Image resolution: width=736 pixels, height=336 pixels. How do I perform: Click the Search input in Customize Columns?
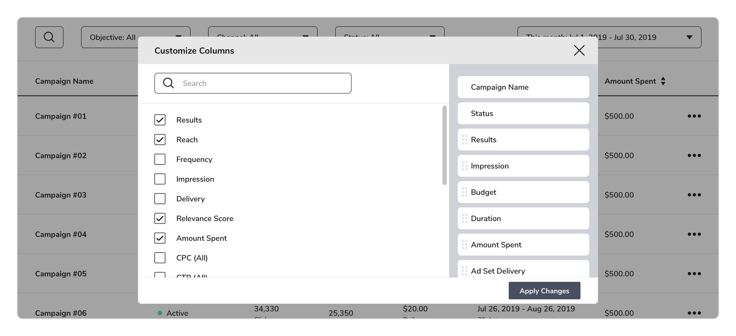click(x=253, y=83)
